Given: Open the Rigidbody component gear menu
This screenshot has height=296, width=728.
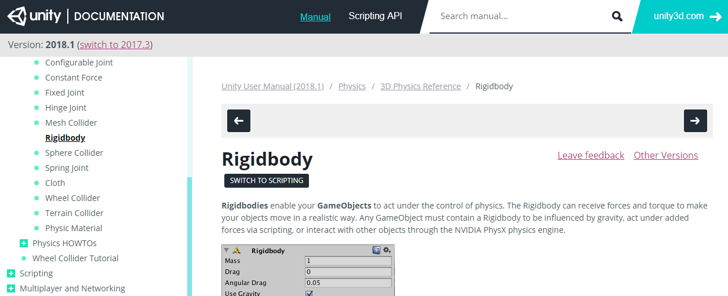Looking at the screenshot, I should click(387, 250).
